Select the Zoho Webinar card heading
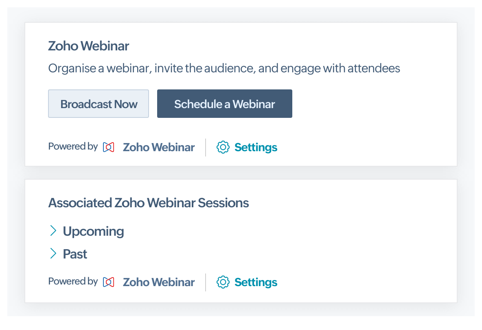This screenshot has width=482, height=330. coord(88,46)
